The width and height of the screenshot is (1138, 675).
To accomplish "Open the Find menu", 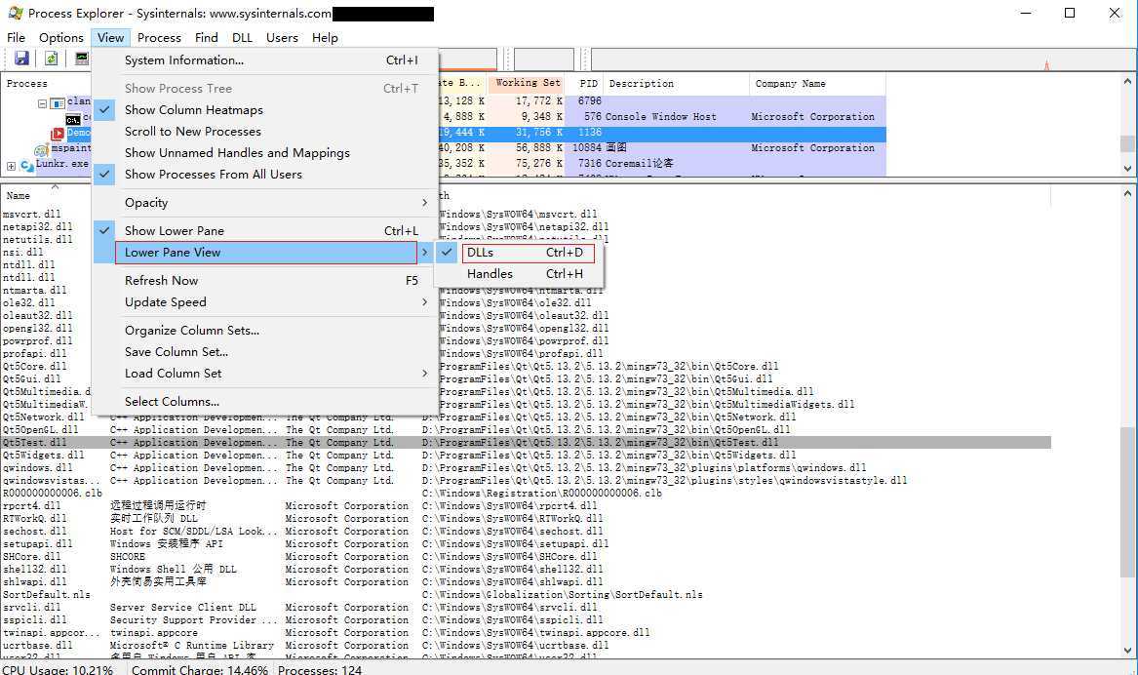I will [x=206, y=38].
